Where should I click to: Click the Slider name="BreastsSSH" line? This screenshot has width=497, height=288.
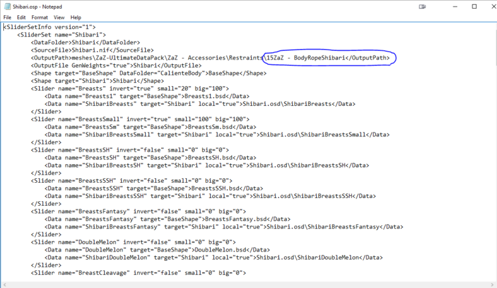[132, 181]
